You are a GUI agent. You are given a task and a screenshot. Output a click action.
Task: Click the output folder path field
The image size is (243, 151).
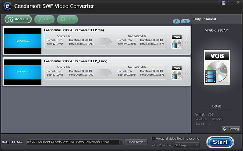[x=73, y=142]
